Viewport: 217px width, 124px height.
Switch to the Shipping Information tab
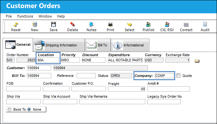(x=59, y=45)
